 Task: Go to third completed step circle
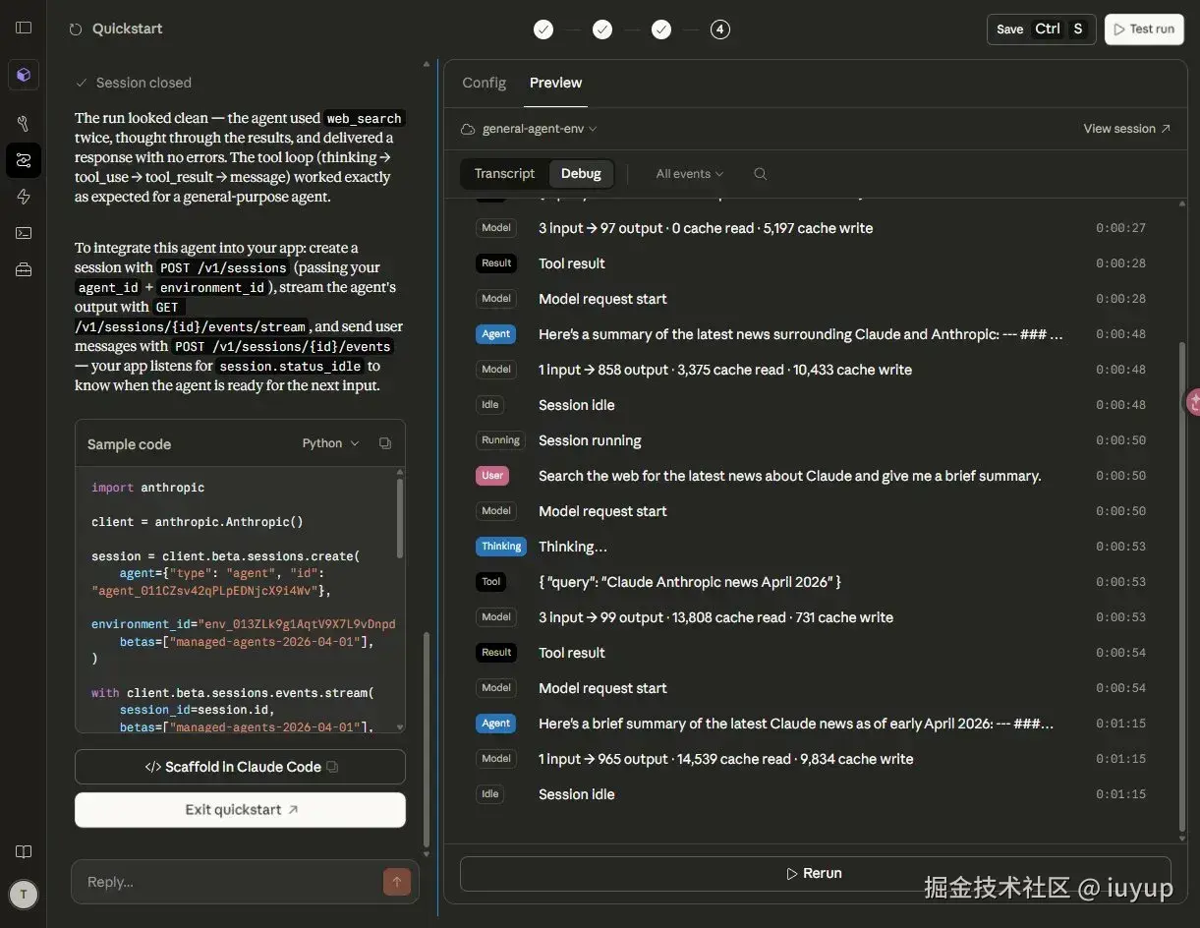[661, 29]
